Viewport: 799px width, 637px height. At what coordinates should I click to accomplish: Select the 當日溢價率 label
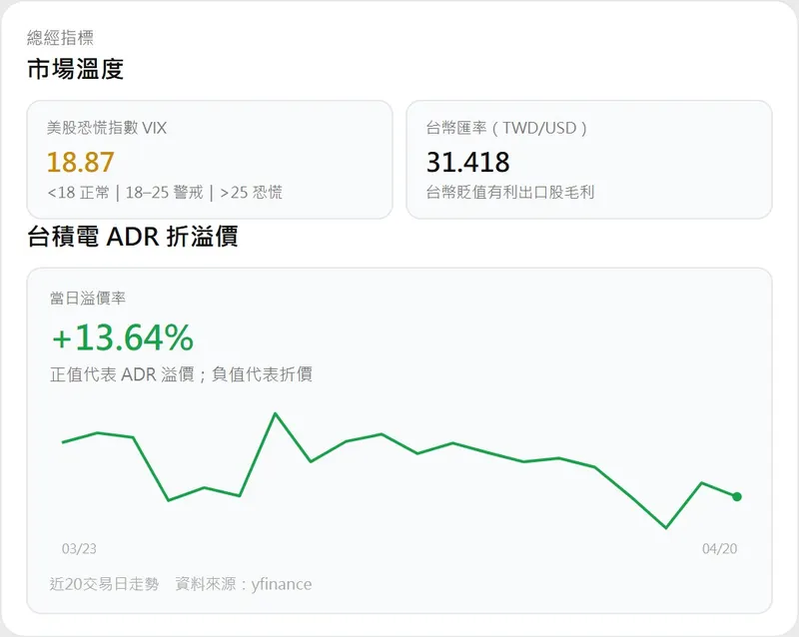tap(88, 299)
